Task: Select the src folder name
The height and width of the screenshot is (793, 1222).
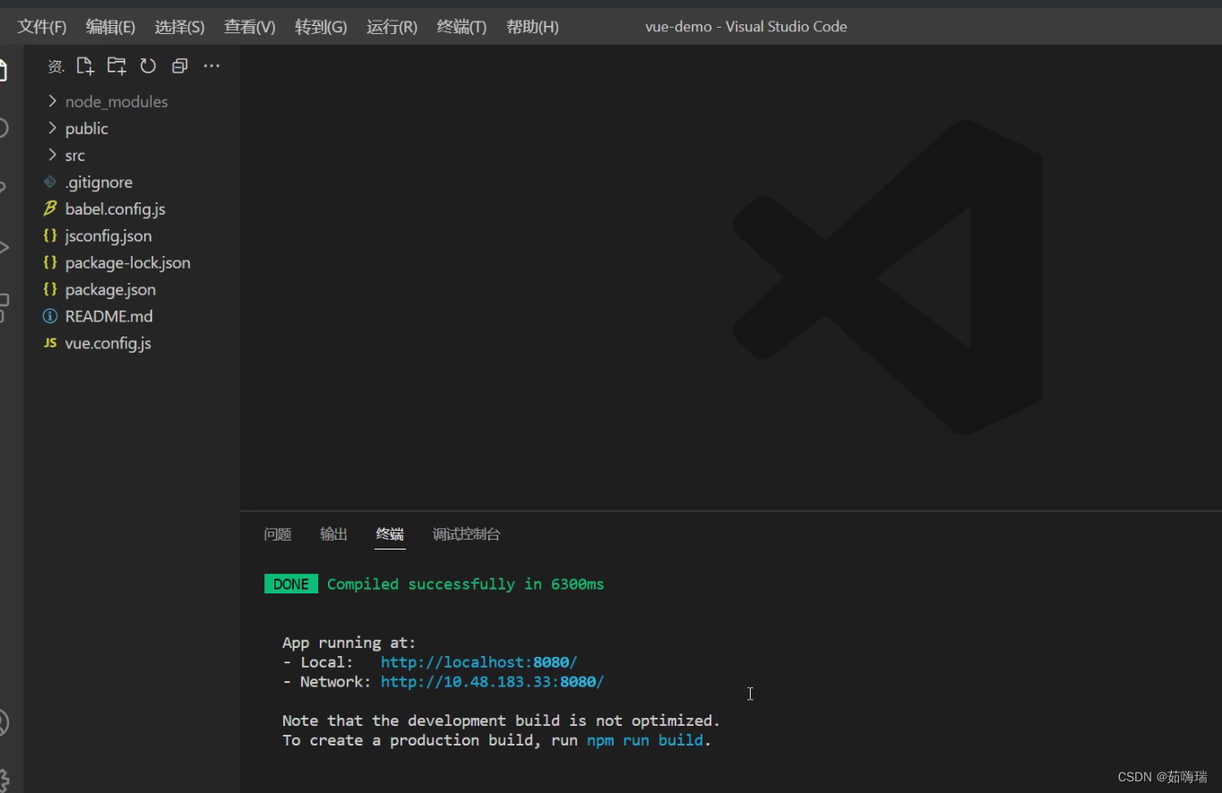Action: pos(74,155)
